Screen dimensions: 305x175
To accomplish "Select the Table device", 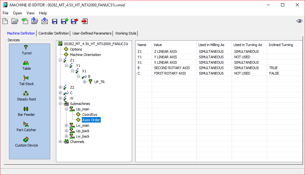I will pos(27,66).
